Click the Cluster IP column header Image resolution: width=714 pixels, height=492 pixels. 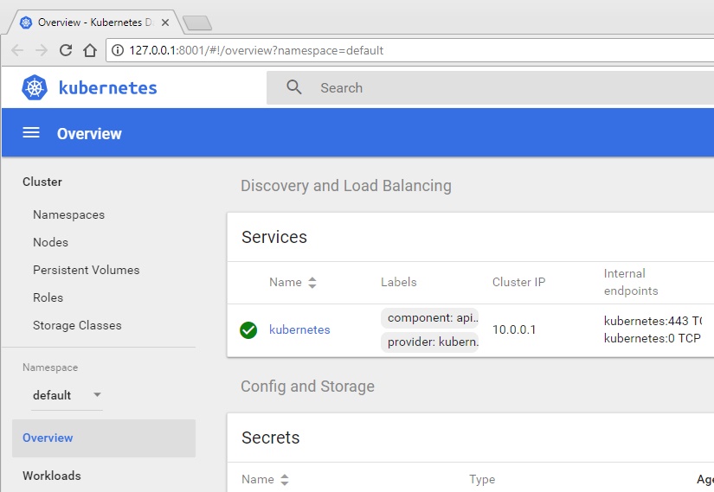pos(518,282)
